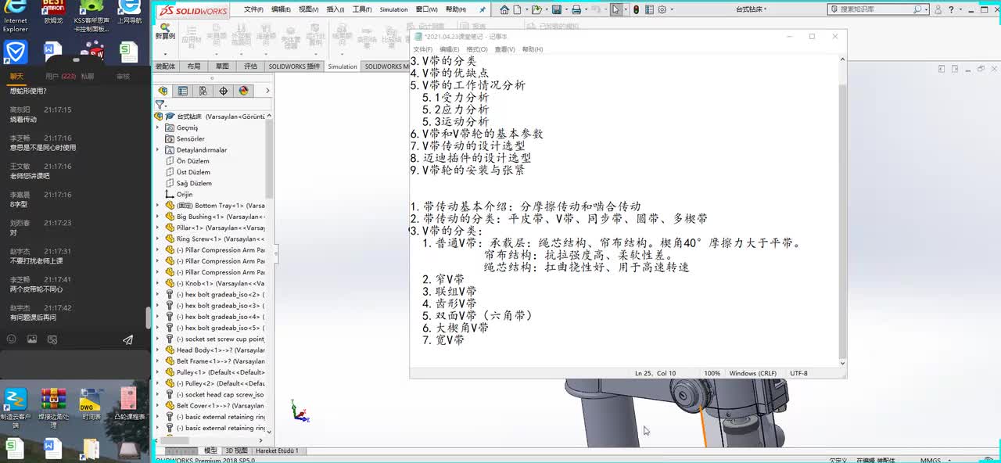Switch to the 3D 视图 bottom tab
Image resolution: width=1001 pixels, height=463 pixels.
pos(236,450)
